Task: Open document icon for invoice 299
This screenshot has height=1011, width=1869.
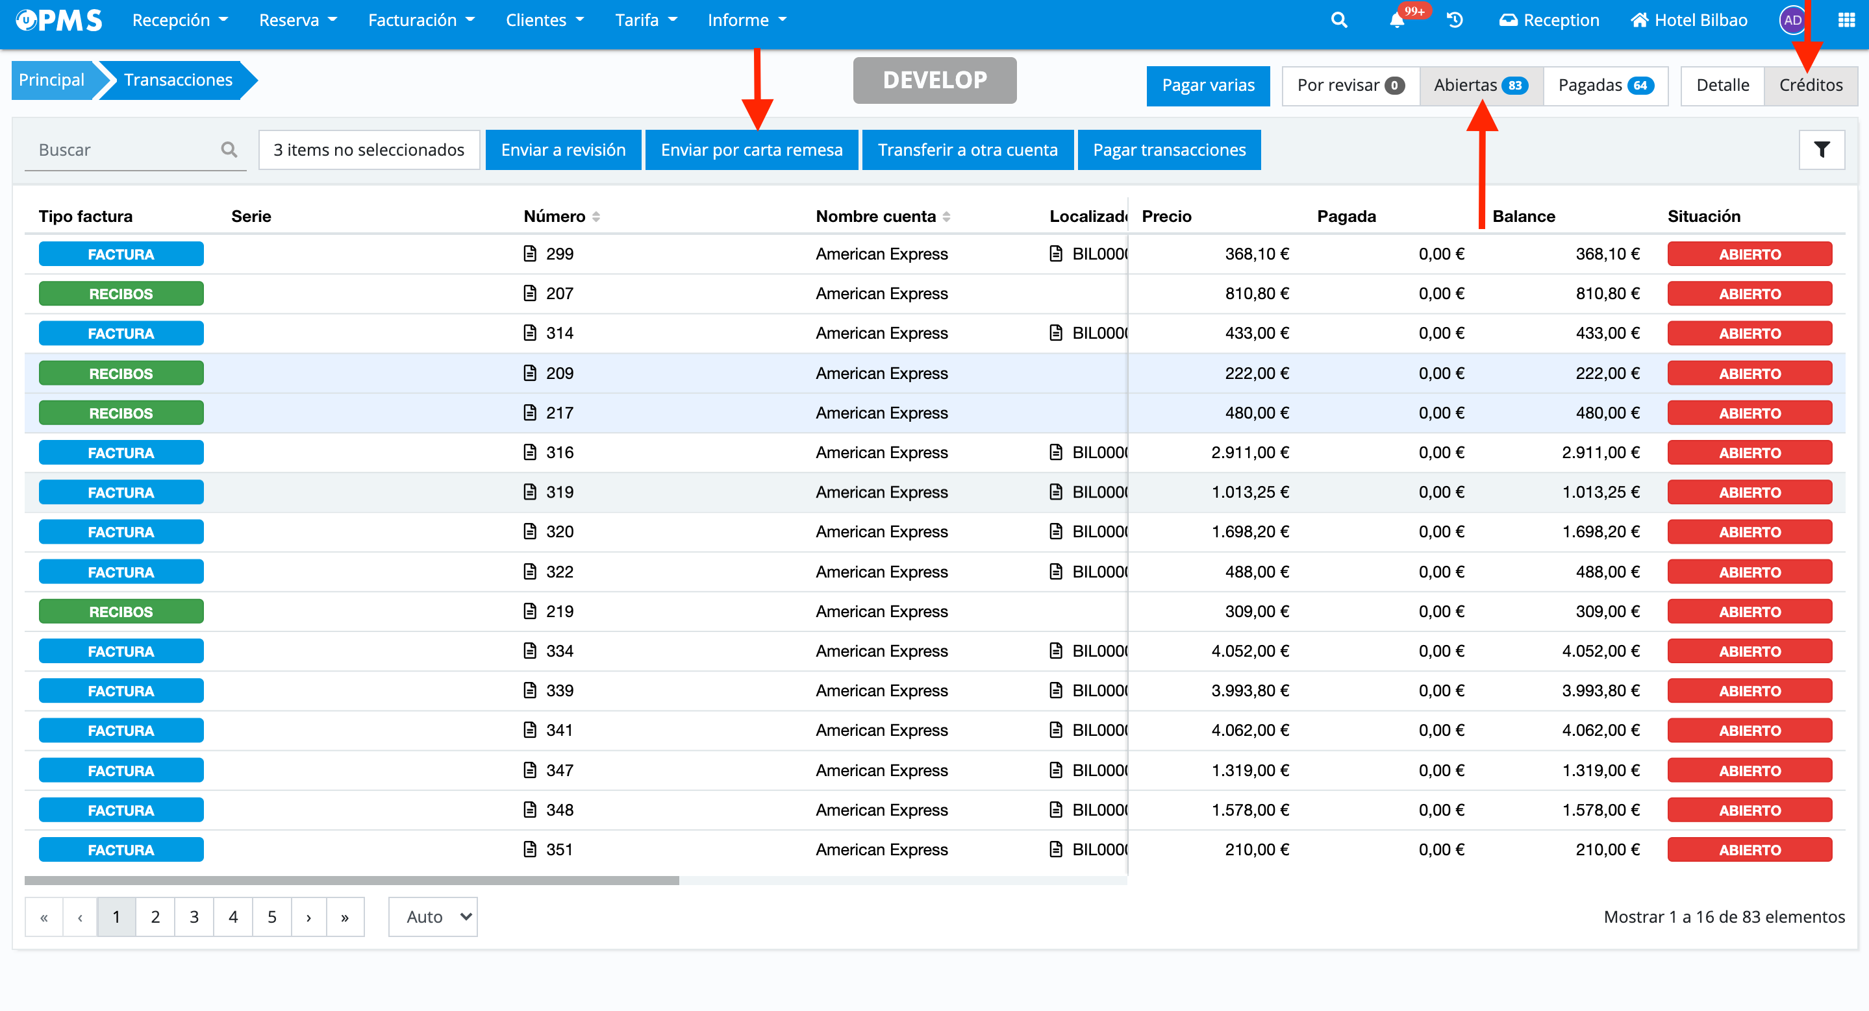Action: pyautogui.click(x=531, y=254)
